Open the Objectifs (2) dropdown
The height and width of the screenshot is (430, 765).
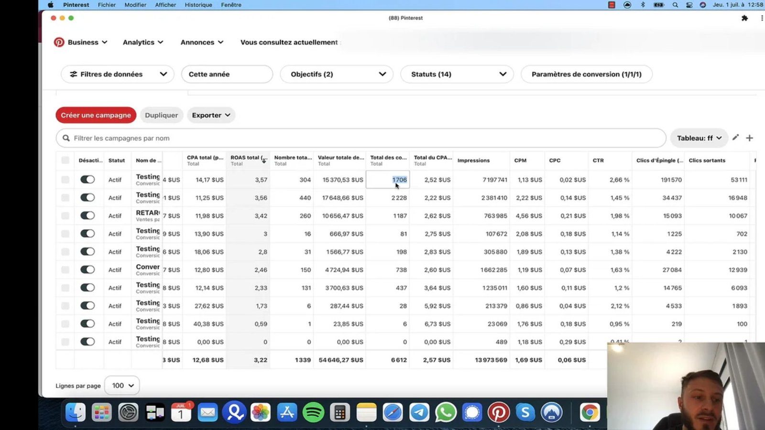pyautogui.click(x=337, y=74)
